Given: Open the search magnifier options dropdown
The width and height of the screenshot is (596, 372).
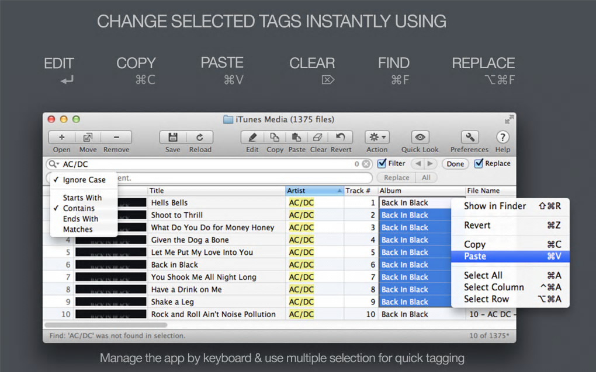Looking at the screenshot, I should click(x=54, y=164).
